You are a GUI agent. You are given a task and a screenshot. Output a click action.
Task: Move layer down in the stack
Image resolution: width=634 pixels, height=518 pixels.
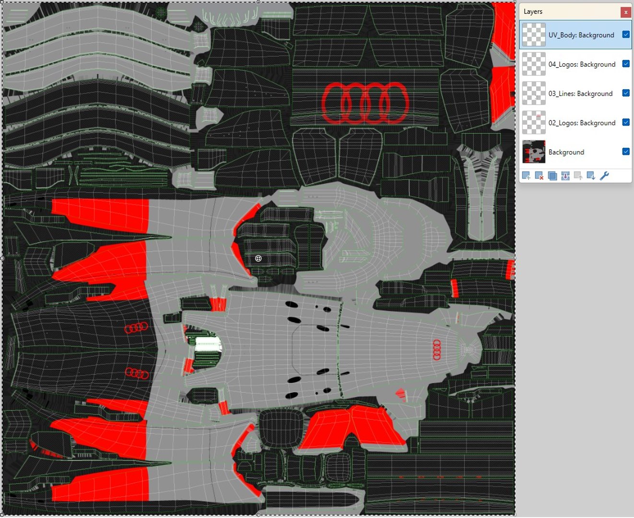[x=591, y=176]
